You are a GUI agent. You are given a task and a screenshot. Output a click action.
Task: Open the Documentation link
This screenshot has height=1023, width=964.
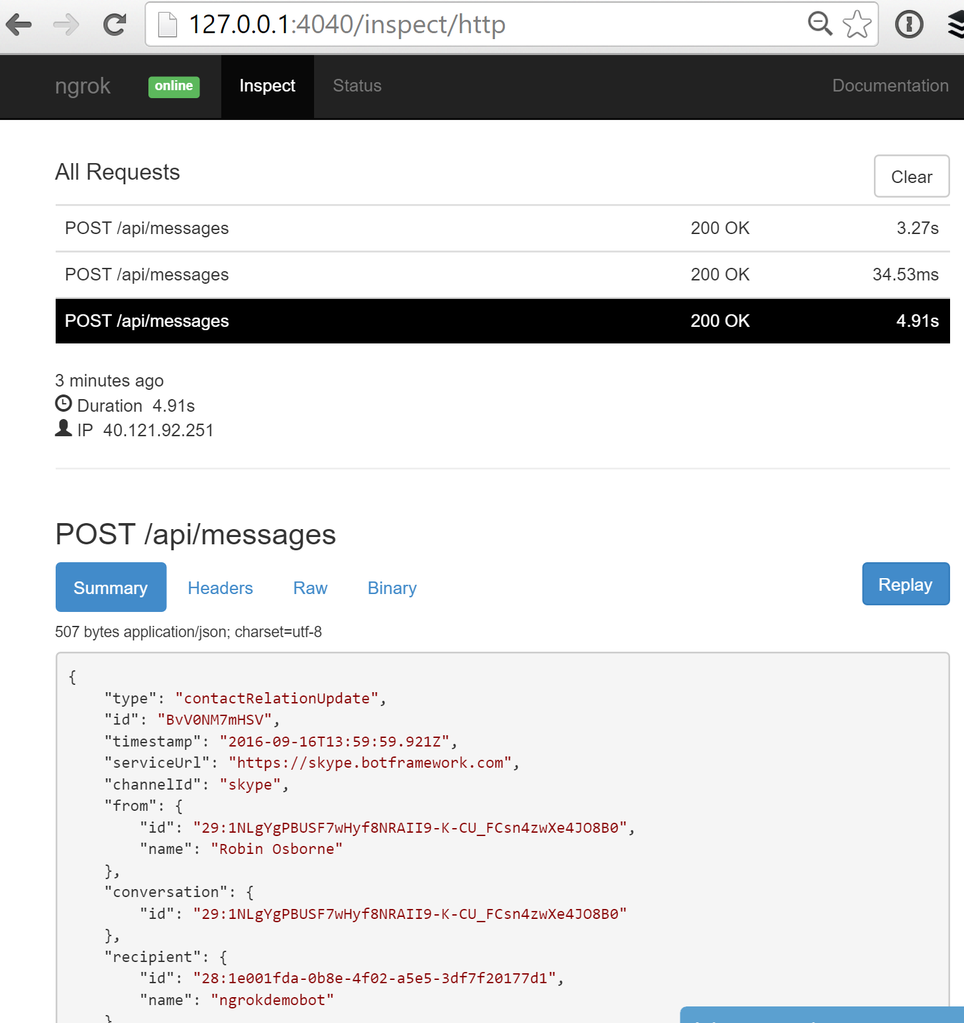pyautogui.click(x=890, y=86)
